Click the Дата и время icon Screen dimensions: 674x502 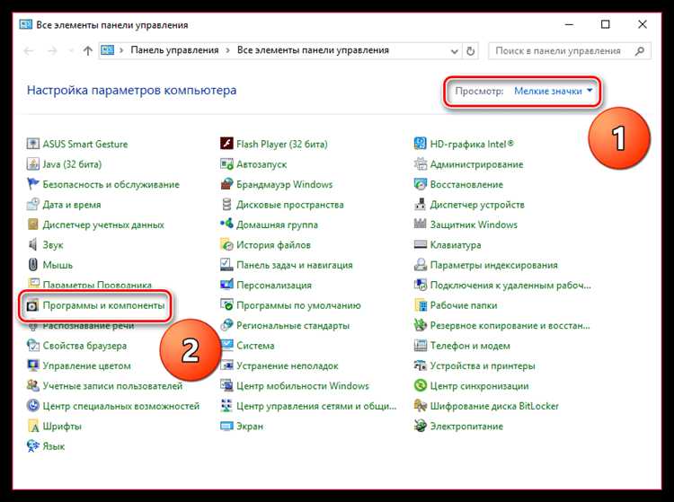[32, 205]
